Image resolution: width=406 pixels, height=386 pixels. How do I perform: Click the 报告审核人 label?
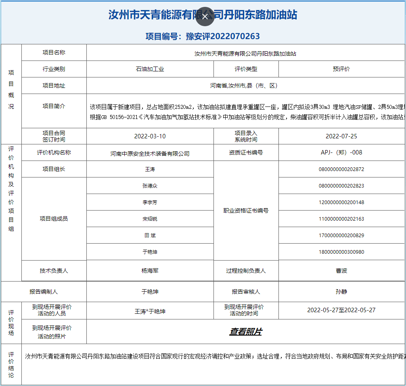tap(246, 292)
